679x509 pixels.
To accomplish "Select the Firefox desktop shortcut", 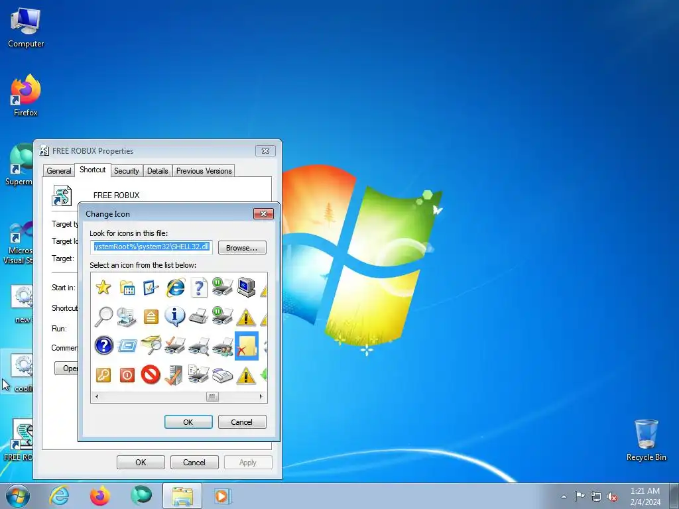I will click(26, 95).
